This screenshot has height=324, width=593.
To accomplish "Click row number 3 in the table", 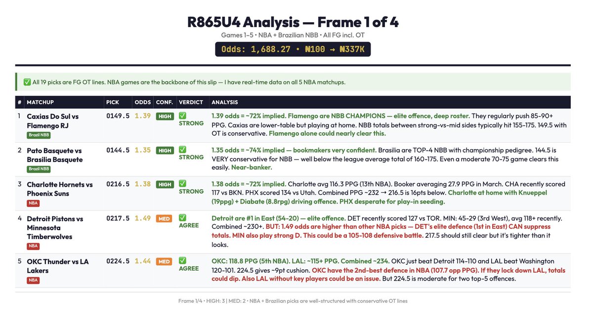I will 19,184.
